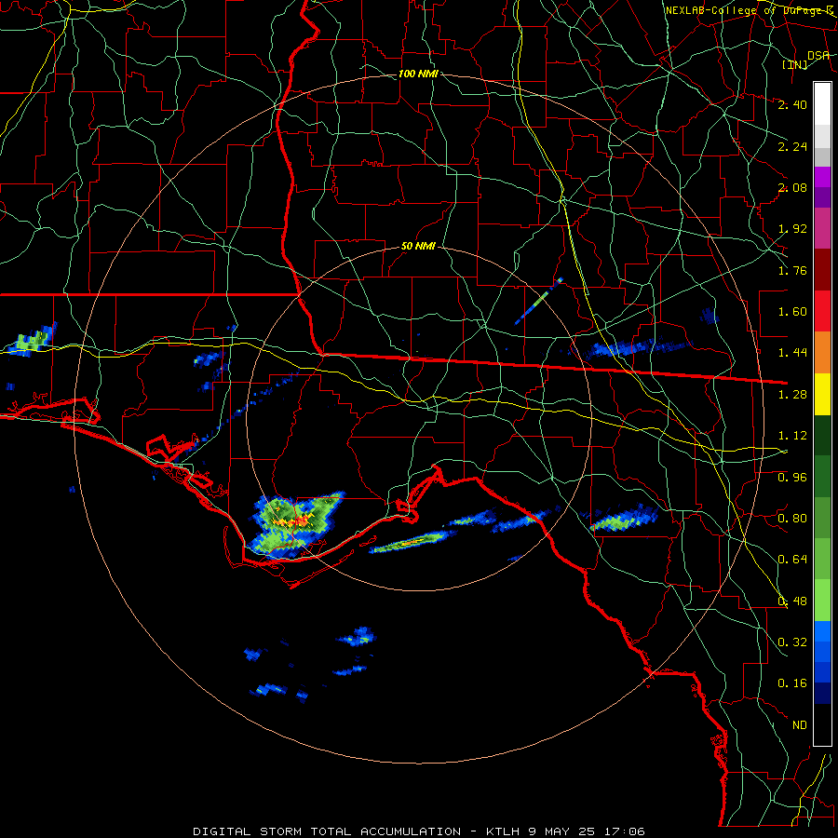838x838 pixels.
Task: Click the 2.40 legend value
Action: [792, 104]
